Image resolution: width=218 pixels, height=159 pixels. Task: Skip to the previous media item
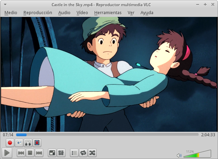(21, 153)
